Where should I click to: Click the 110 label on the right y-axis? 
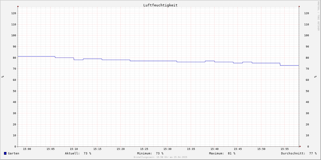coord(307,24)
